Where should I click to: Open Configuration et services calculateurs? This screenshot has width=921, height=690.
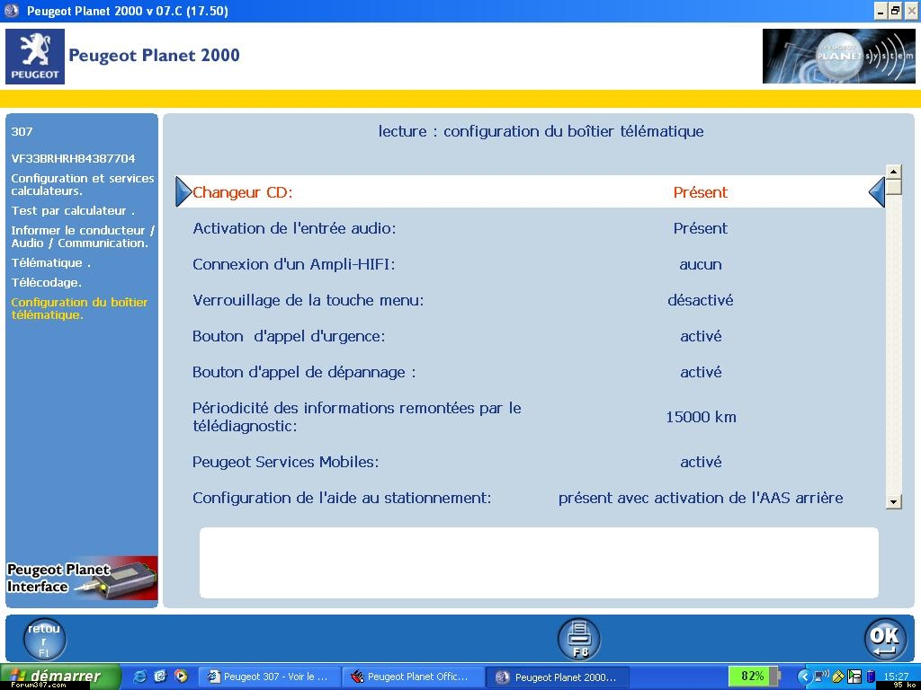click(x=82, y=184)
